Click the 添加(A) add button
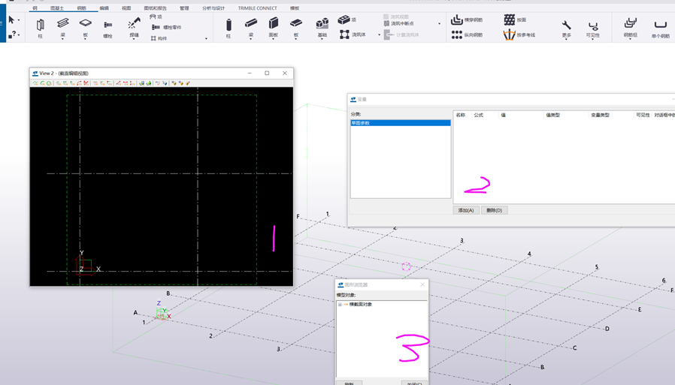Screen dimensions: 675x385 click(466, 210)
